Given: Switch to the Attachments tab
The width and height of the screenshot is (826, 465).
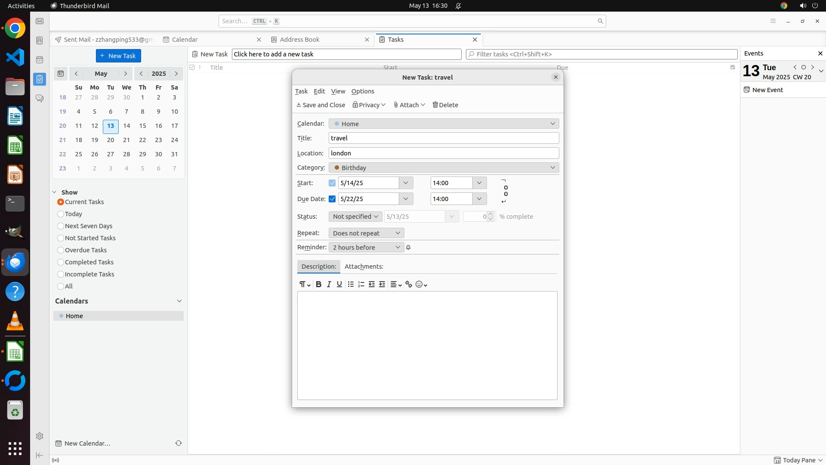Looking at the screenshot, I should [364, 267].
